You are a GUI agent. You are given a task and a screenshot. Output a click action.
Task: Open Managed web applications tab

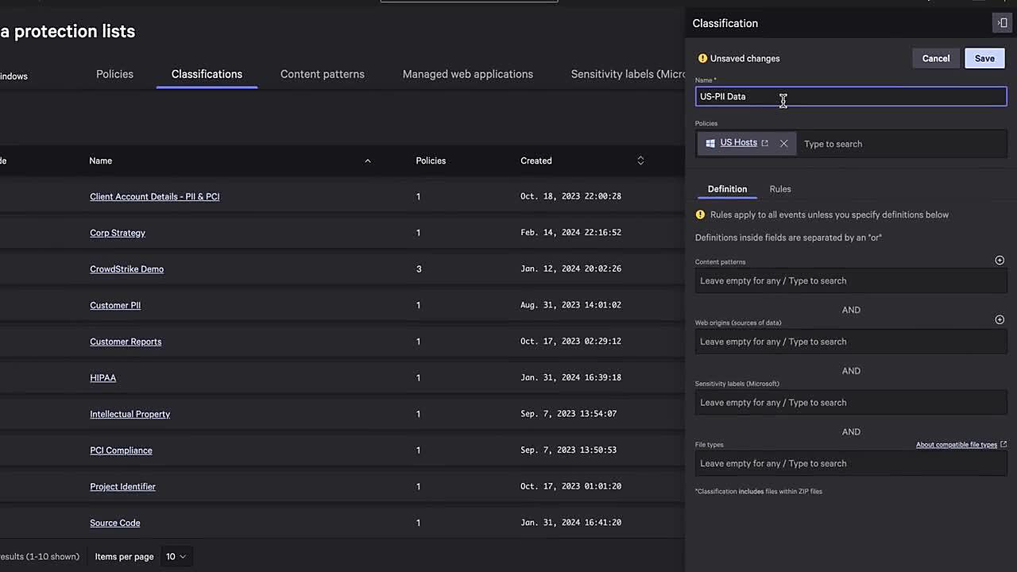pos(467,74)
